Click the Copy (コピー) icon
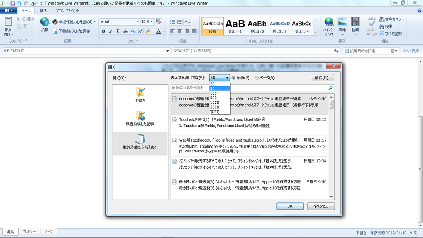Image resolution: width=423 pixels, height=238 pixels. point(18,26)
